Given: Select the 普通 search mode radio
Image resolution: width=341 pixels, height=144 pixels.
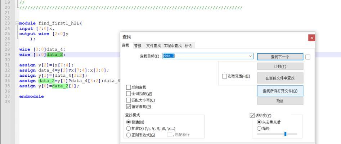Looking at the screenshot, I should pyautogui.click(x=129, y=122).
